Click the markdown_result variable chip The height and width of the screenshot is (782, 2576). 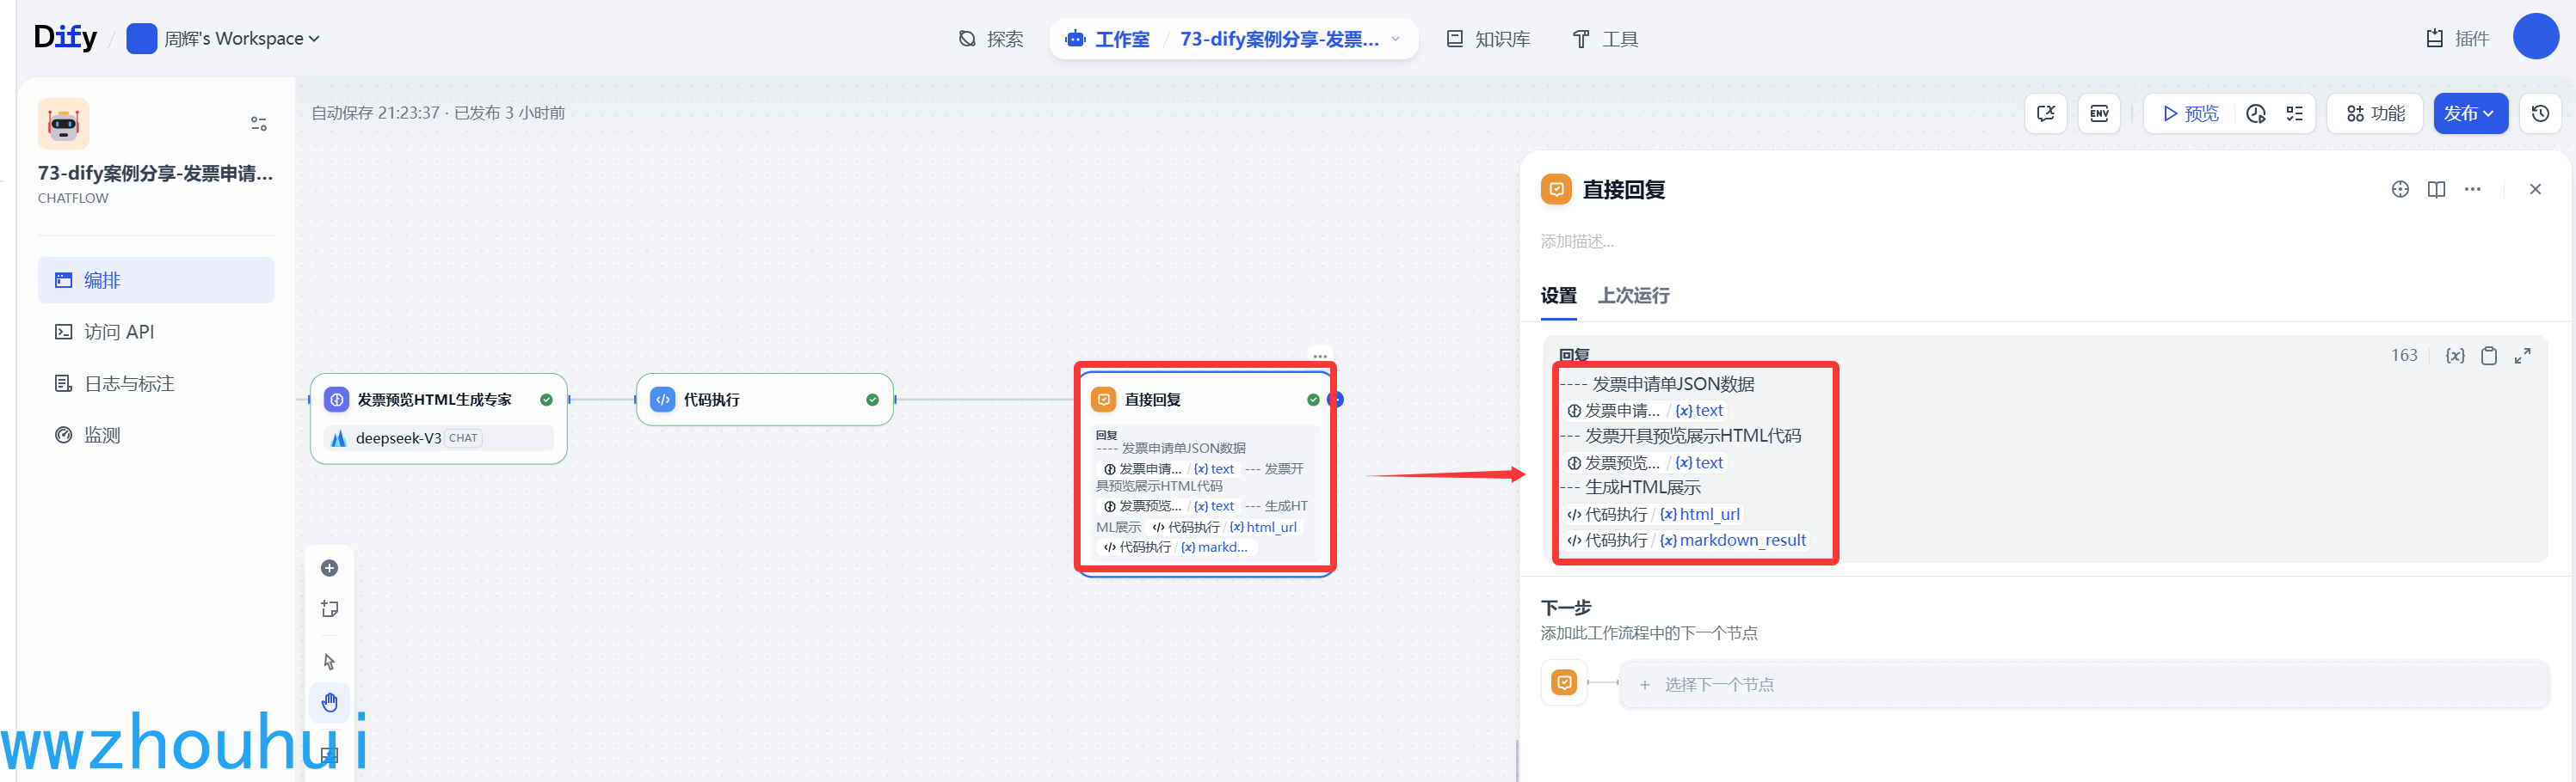(x=1686, y=541)
